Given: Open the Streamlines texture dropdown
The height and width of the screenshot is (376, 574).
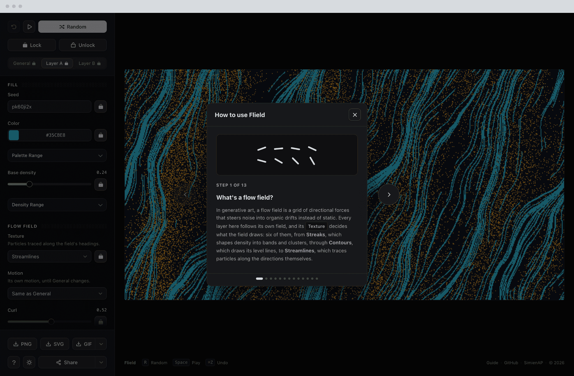Looking at the screenshot, I should coord(49,256).
